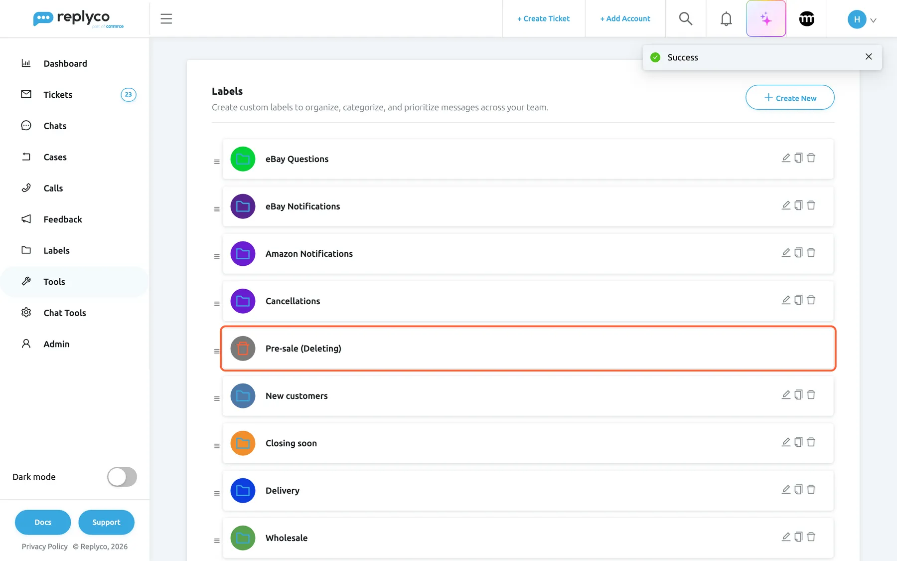Select the Pre-sale (Deleting) row
897x561 pixels.
[528, 349]
